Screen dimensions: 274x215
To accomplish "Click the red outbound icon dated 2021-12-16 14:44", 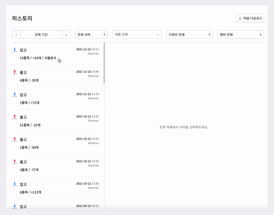I will click(x=15, y=72).
